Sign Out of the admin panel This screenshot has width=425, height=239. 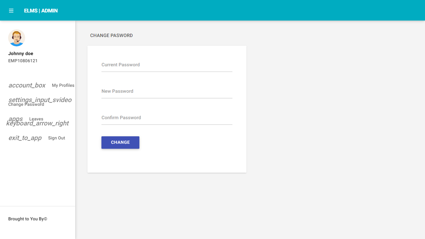point(56,138)
